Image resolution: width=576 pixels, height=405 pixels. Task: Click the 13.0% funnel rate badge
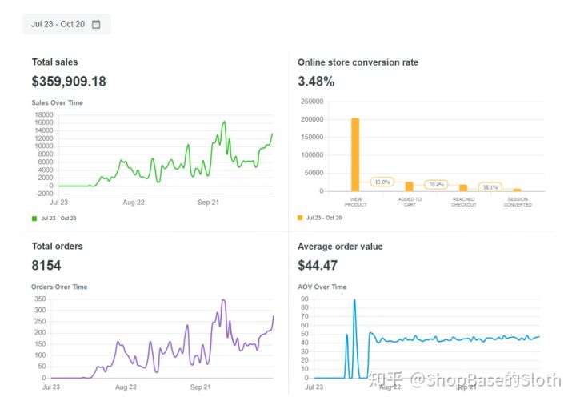pyautogui.click(x=382, y=182)
